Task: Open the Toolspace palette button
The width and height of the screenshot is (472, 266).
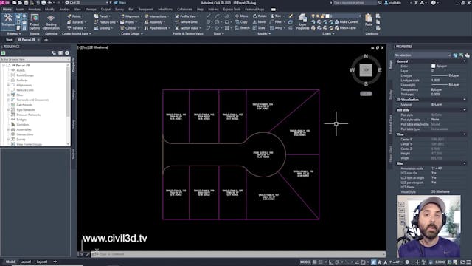Action: [8, 21]
